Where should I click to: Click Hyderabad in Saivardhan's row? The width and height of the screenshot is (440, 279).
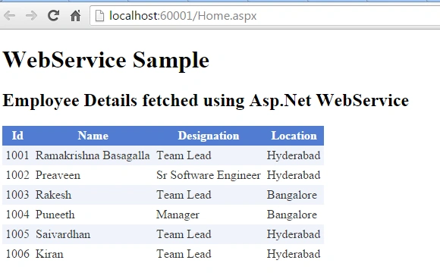click(294, 234)
